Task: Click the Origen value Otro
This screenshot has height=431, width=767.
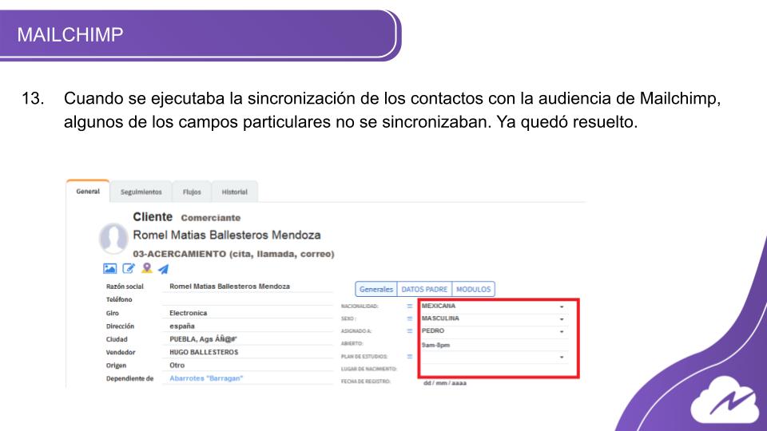Action: [177, 366]
